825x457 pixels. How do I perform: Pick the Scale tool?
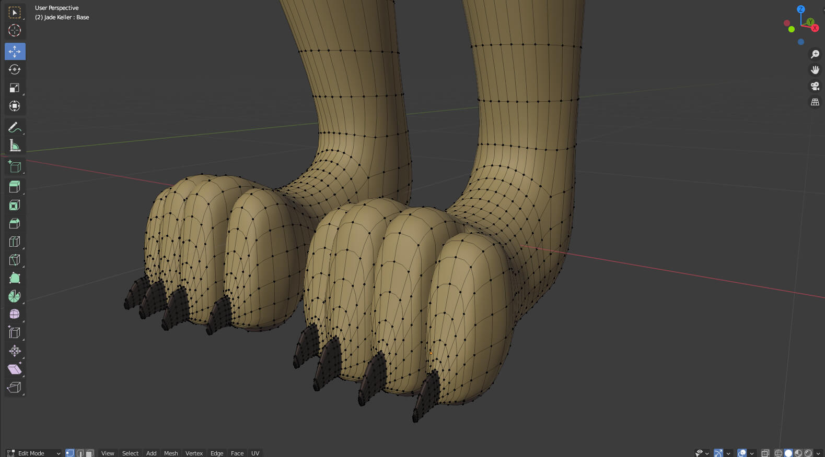point(15,88)
